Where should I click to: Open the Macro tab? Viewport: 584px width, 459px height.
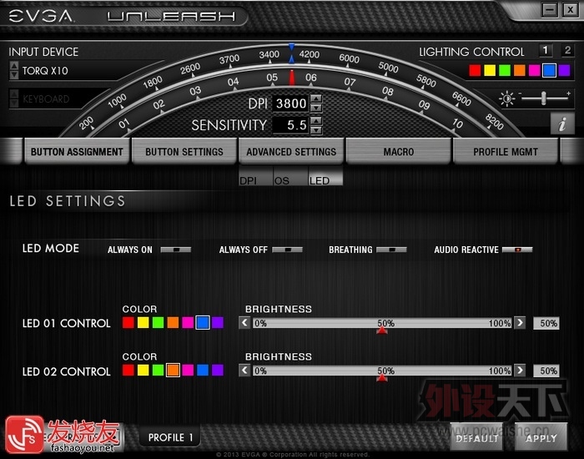399,151
